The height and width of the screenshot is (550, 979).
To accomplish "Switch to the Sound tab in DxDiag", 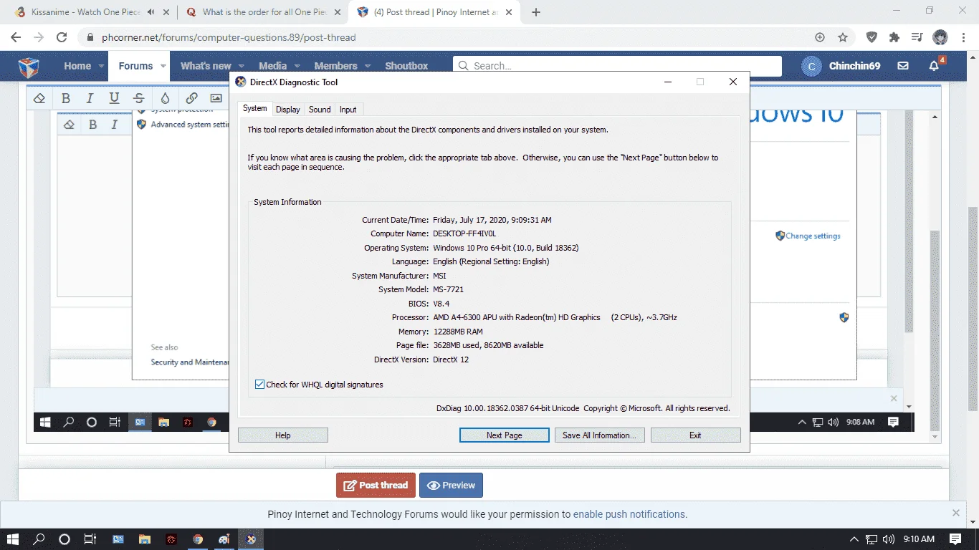I will (x=320, y=110).
